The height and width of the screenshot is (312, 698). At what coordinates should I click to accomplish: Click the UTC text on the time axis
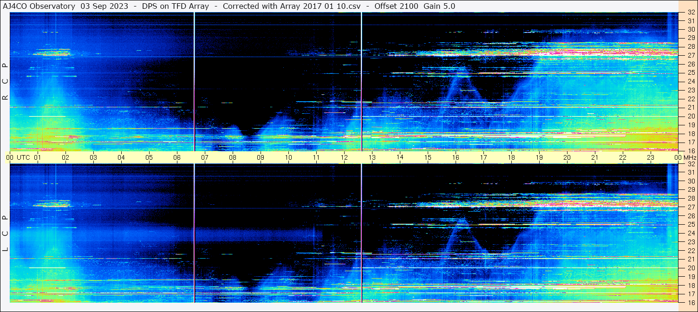coord(23,157)
